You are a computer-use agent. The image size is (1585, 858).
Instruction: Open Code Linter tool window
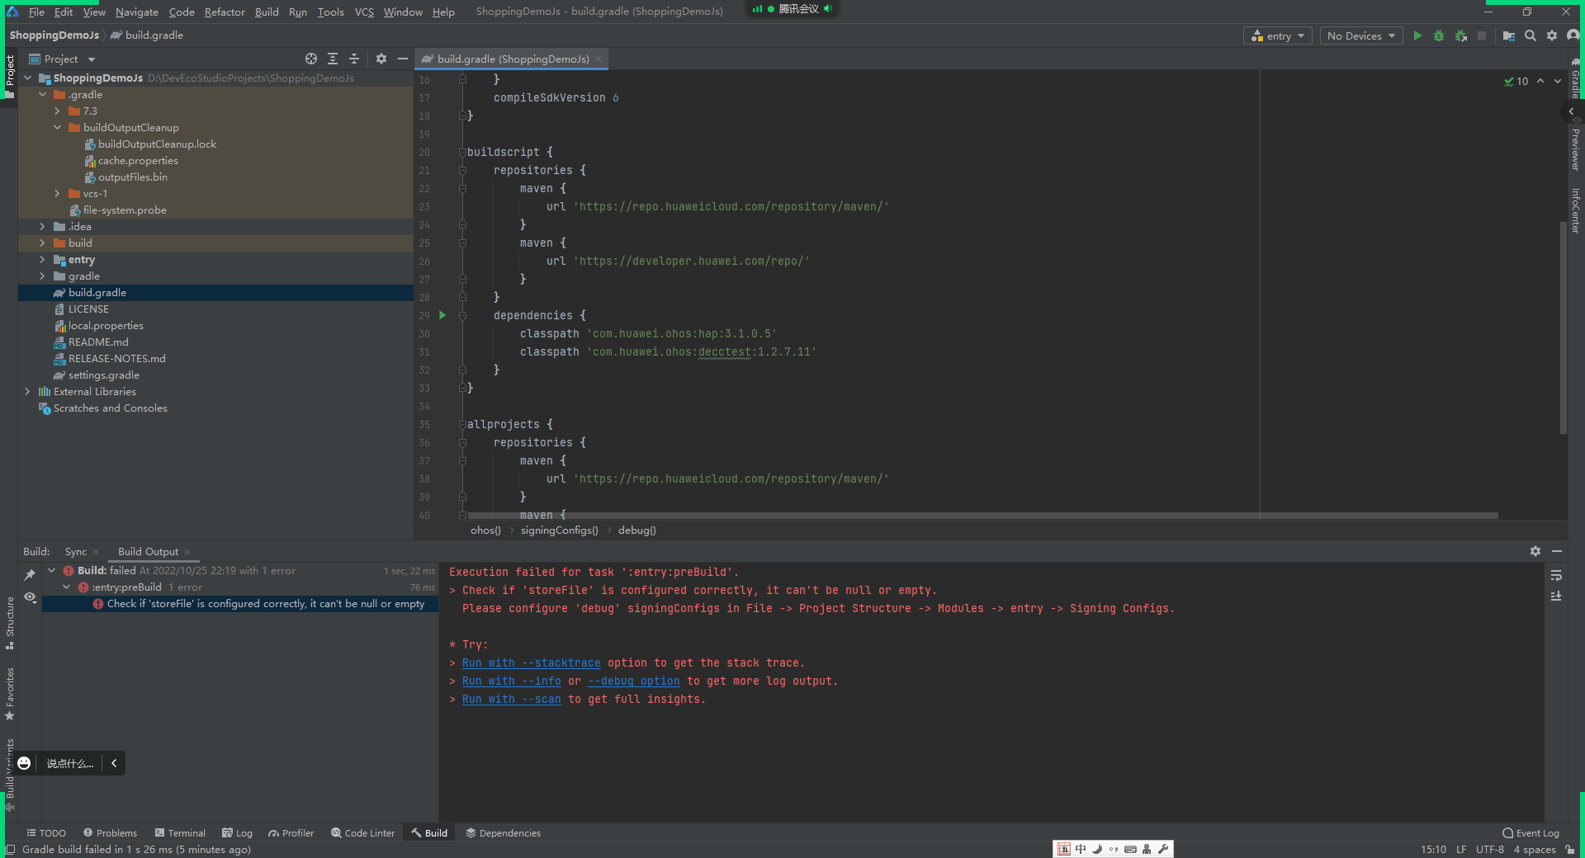click(x=363, y=833)
